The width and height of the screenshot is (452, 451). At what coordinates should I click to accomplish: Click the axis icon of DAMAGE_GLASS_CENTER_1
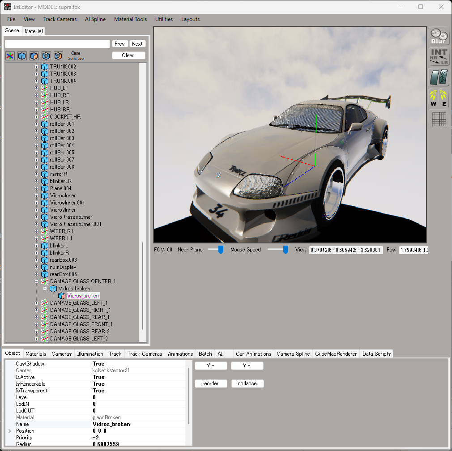coord(44,281)
